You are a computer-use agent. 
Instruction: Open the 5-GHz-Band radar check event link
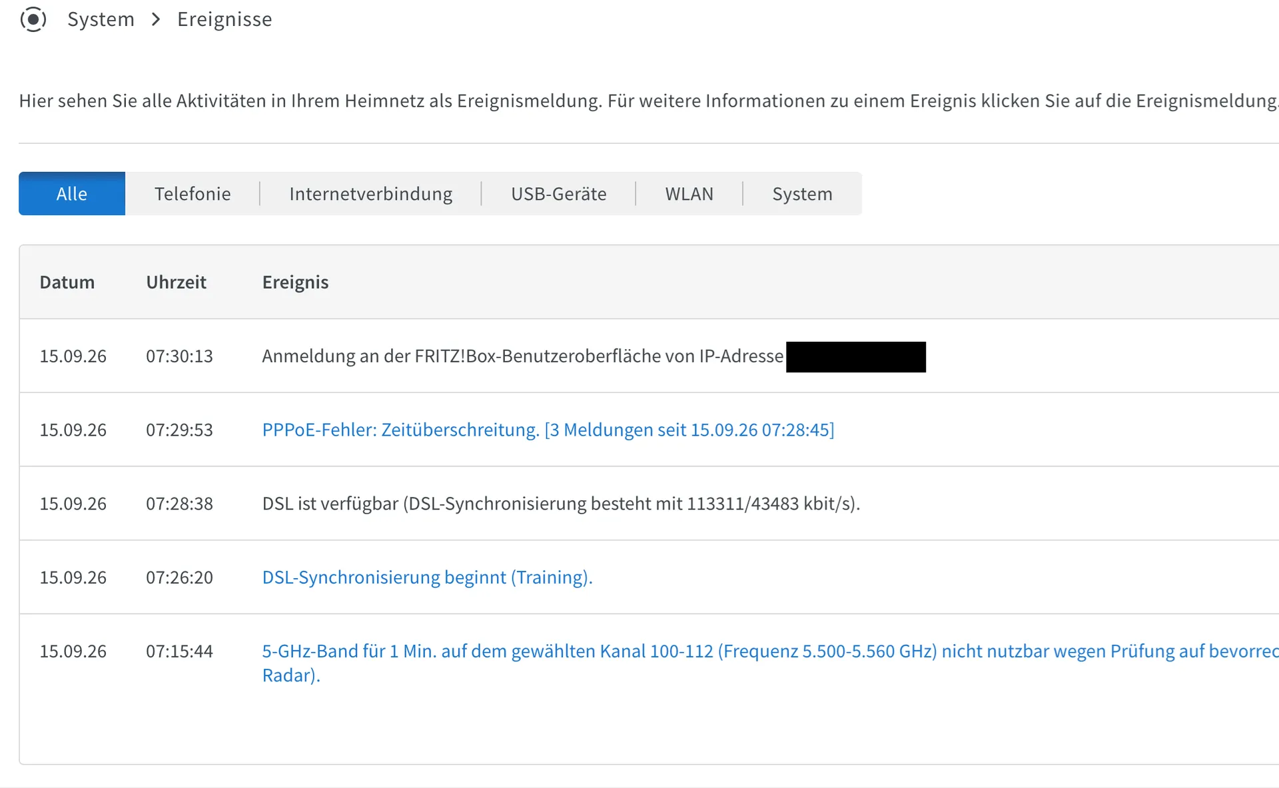[770, 663]
